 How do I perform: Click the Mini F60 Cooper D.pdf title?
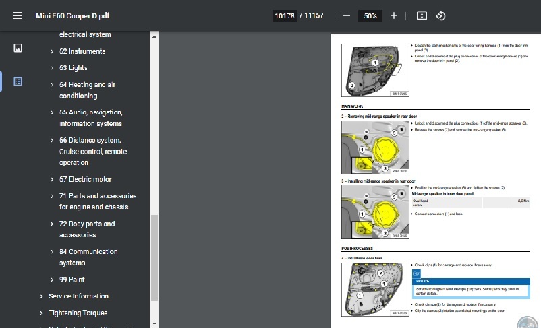tap(72, 16)
